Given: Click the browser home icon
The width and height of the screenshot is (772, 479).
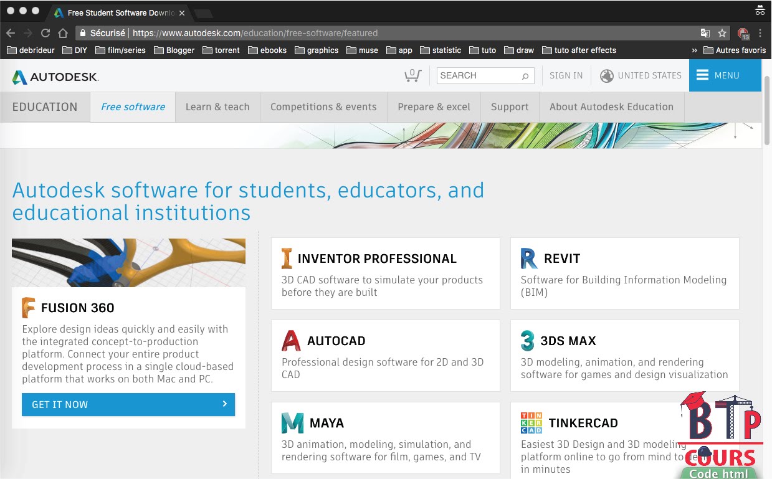Looking at the screenshot, I should point(63,33).
